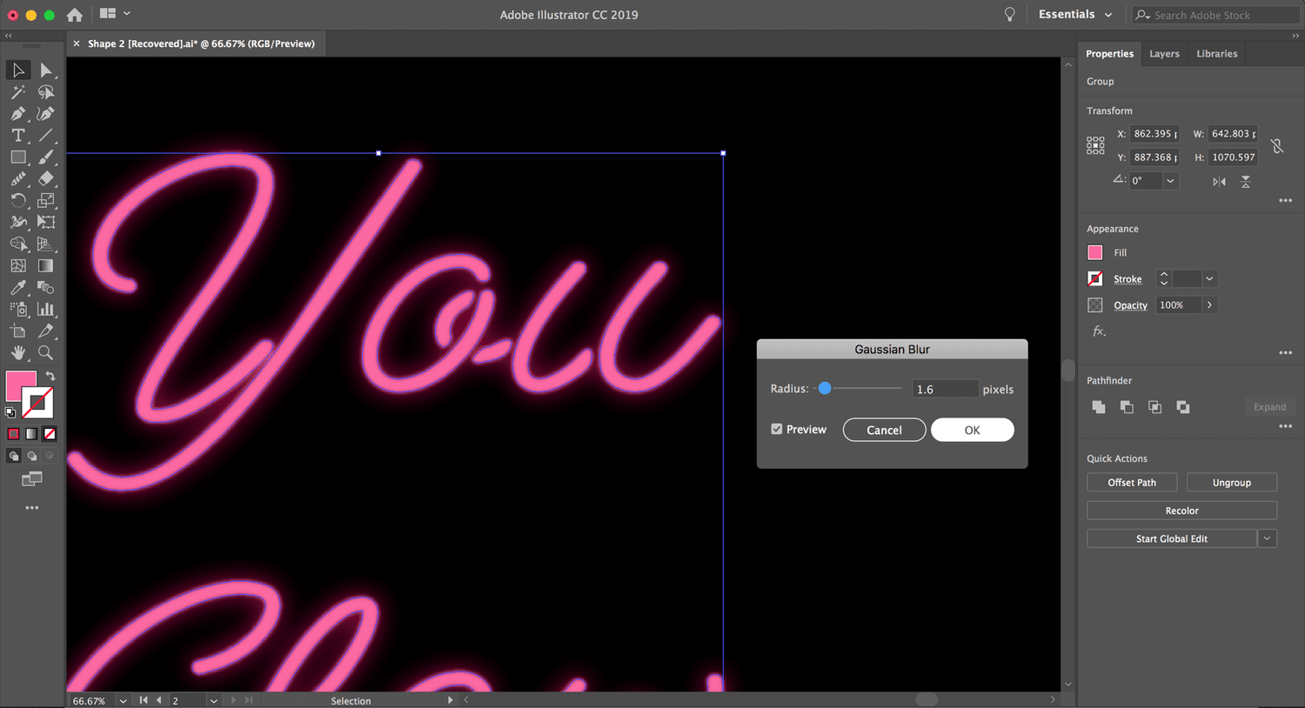1305x708 pixels.
Task: Flip the selection horizontally
Action: click(x=1220, y=182)
